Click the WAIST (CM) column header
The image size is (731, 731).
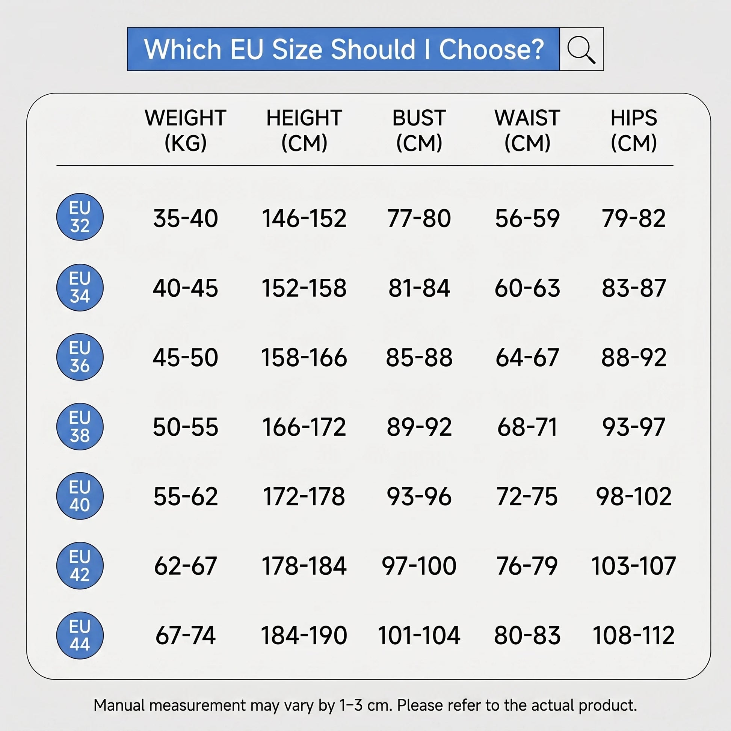tap(527, 130)
